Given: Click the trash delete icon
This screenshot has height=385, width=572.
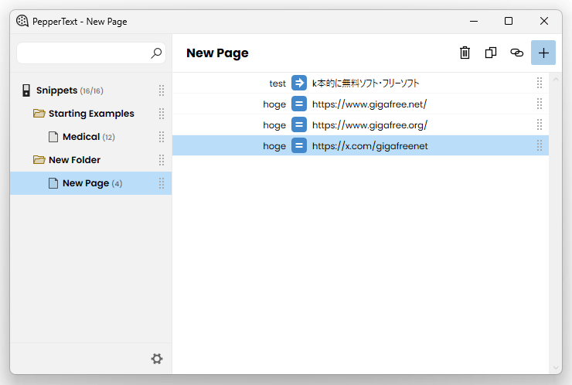Looking at the screenshot, I should pos(465,53).
